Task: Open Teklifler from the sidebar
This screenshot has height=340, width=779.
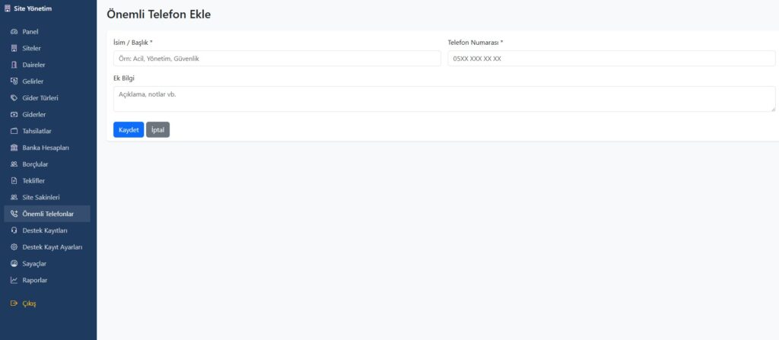Action: point(33,181)
